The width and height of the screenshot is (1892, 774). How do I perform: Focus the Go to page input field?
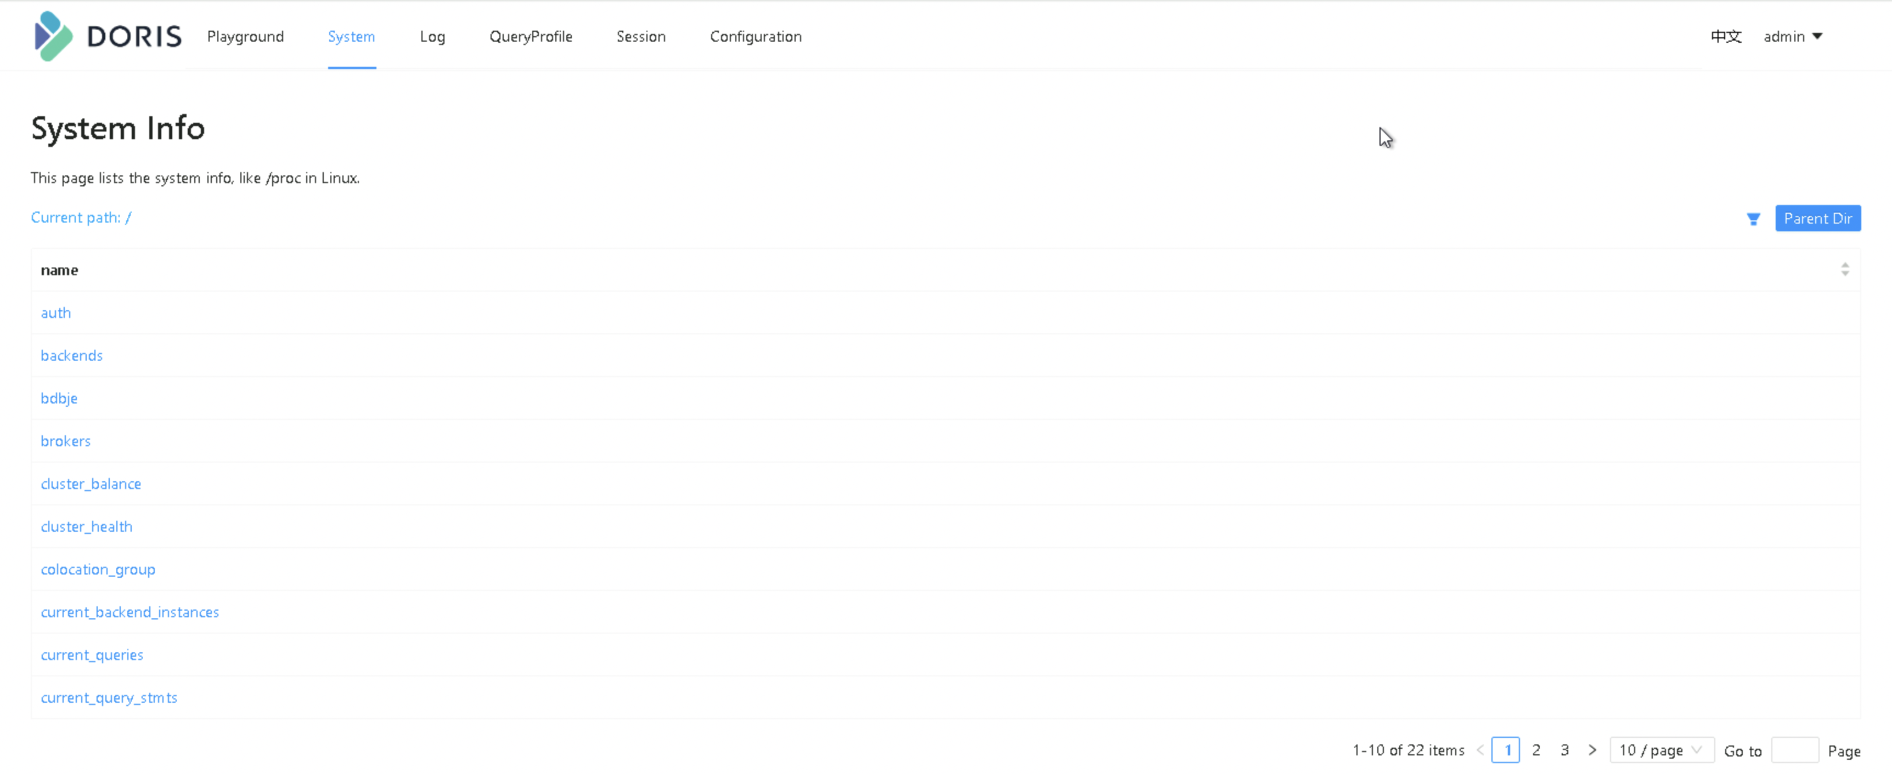(1794, 750)
